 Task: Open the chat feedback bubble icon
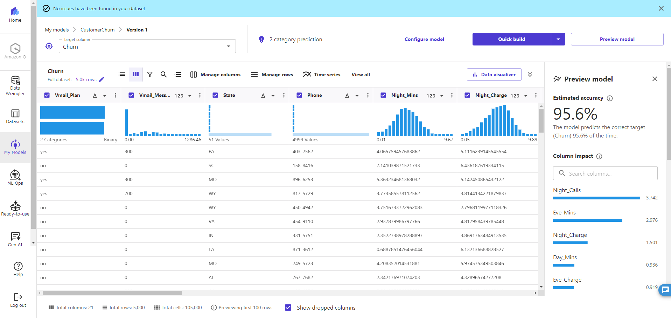pos(665,290)
